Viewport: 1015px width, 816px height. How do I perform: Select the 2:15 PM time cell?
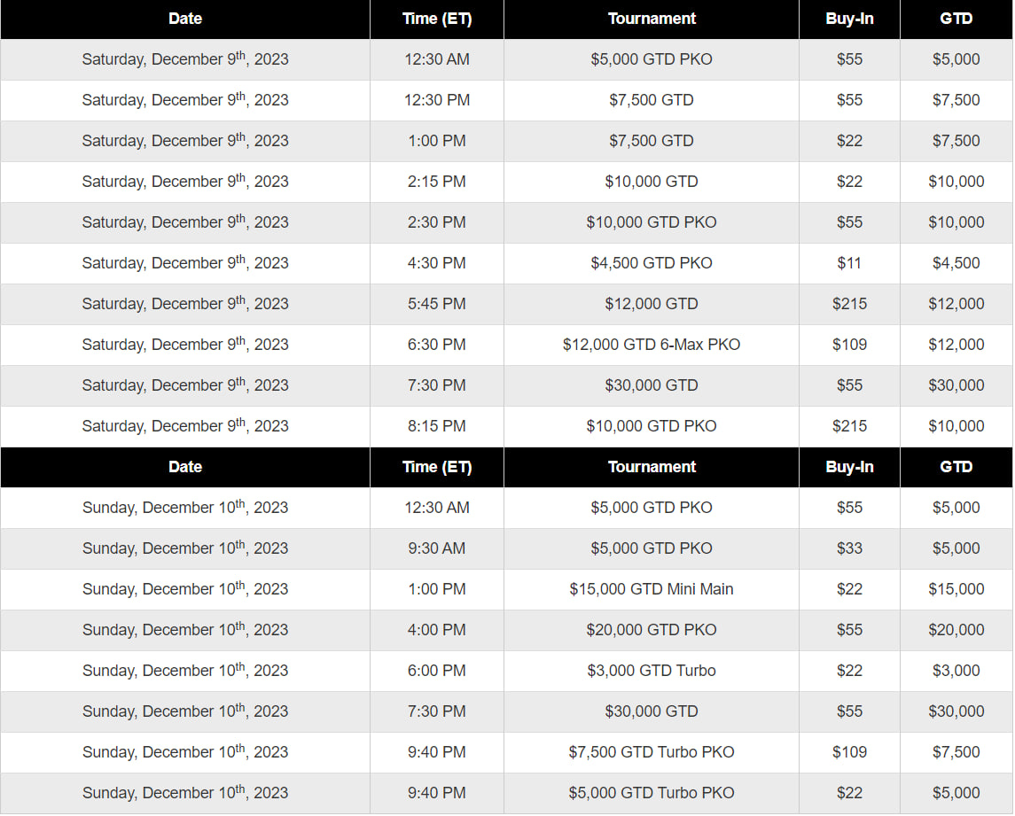[x=436, y=182]
